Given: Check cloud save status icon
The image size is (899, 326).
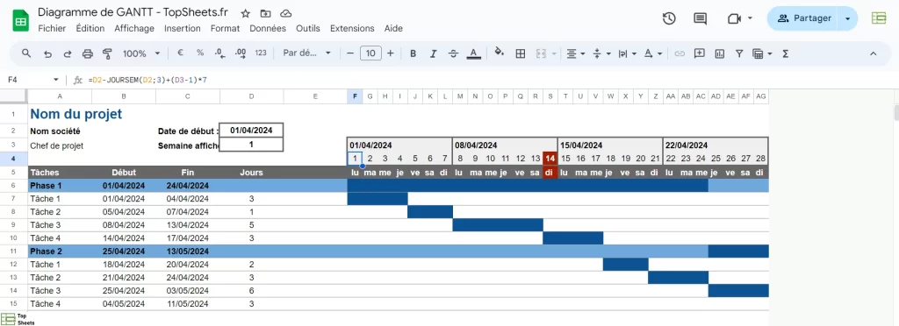Looking at the screenshot, I should point(285,13).
